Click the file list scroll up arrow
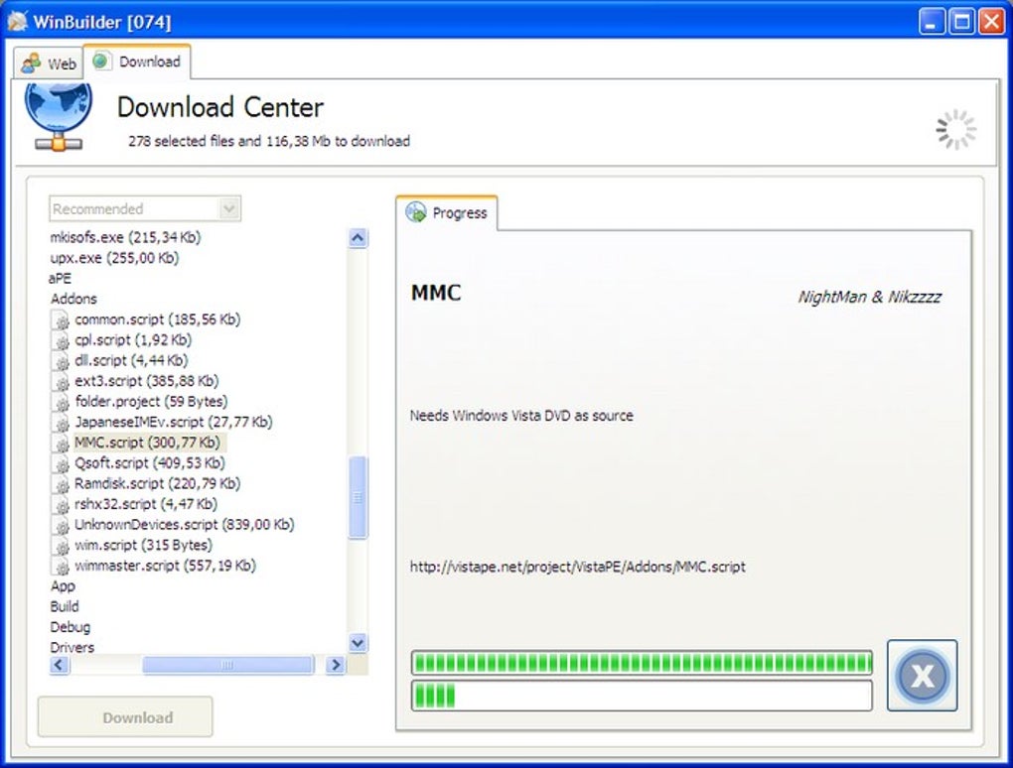Screen dimensions: 1013x768 point(358,238)
